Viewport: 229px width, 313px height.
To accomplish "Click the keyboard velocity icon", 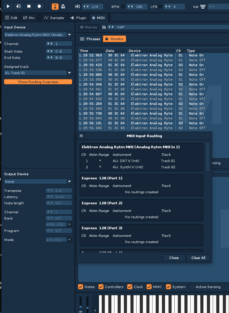I will [203, 7].
